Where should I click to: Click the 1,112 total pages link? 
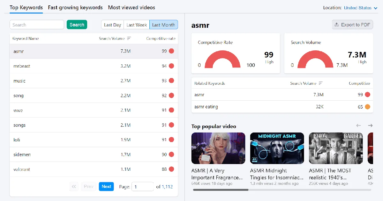tap(167, 187)
